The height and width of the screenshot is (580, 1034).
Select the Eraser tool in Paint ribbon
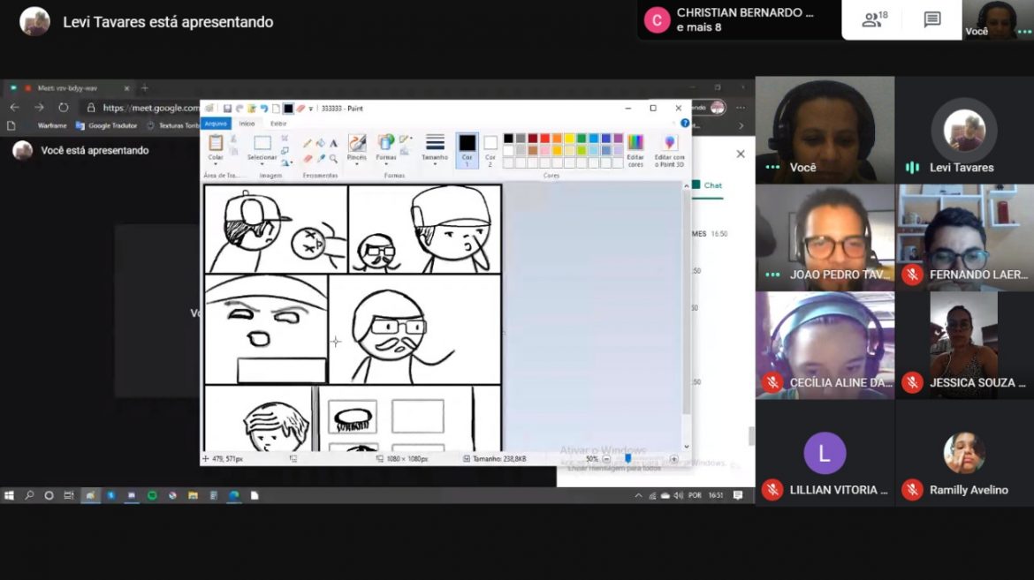tap(308, 158)
